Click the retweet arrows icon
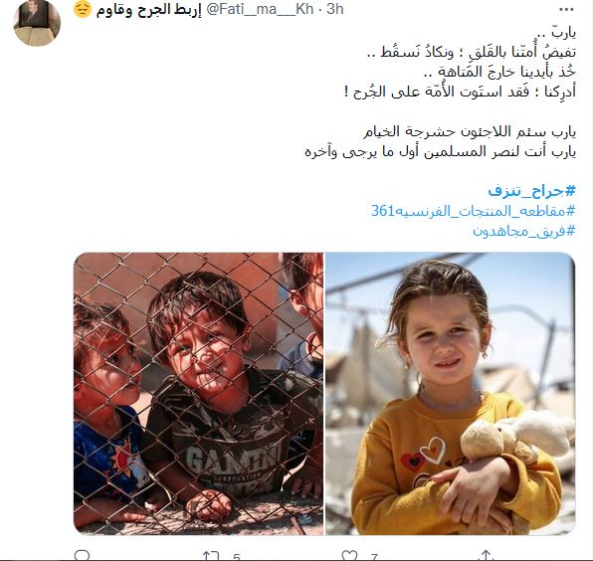The image size is (593, 561). (x=211, y=556)
